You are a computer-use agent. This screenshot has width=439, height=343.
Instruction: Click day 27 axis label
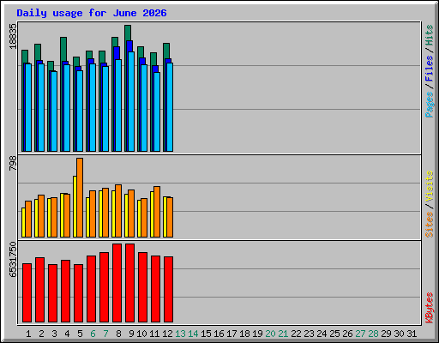(360, 334)
